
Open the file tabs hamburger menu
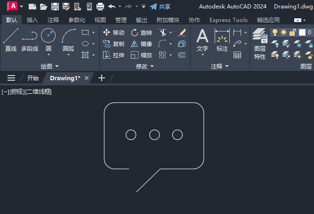[x=11, y=78]
